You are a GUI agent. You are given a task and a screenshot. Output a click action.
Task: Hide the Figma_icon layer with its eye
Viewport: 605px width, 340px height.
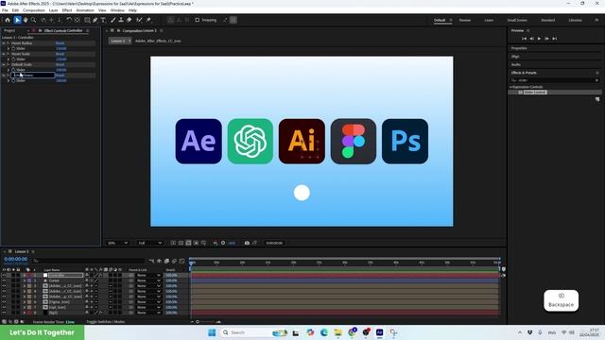tap(4, 302)
